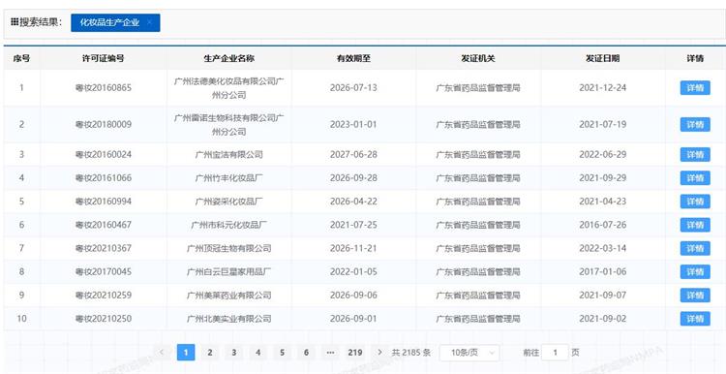This screenshot has width=726, height=374.
Task: Select license number 粤妆20210367
Action: (104, 248)
